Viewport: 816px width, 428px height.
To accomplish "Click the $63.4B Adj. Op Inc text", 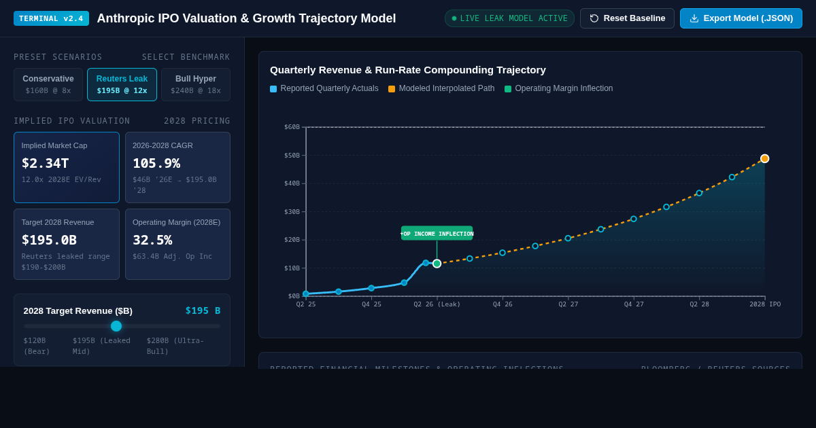I will [173, 256].
